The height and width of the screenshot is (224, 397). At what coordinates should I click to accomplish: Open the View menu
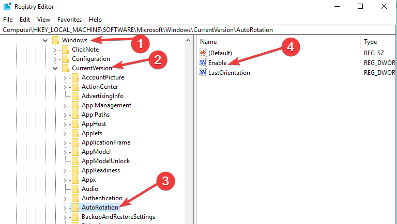click(x=43, y=20)
